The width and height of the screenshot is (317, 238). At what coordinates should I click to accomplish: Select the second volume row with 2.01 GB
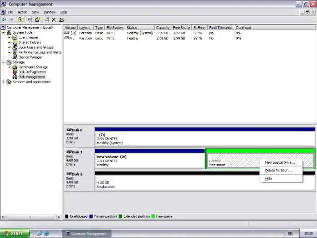tap(153, 38)
